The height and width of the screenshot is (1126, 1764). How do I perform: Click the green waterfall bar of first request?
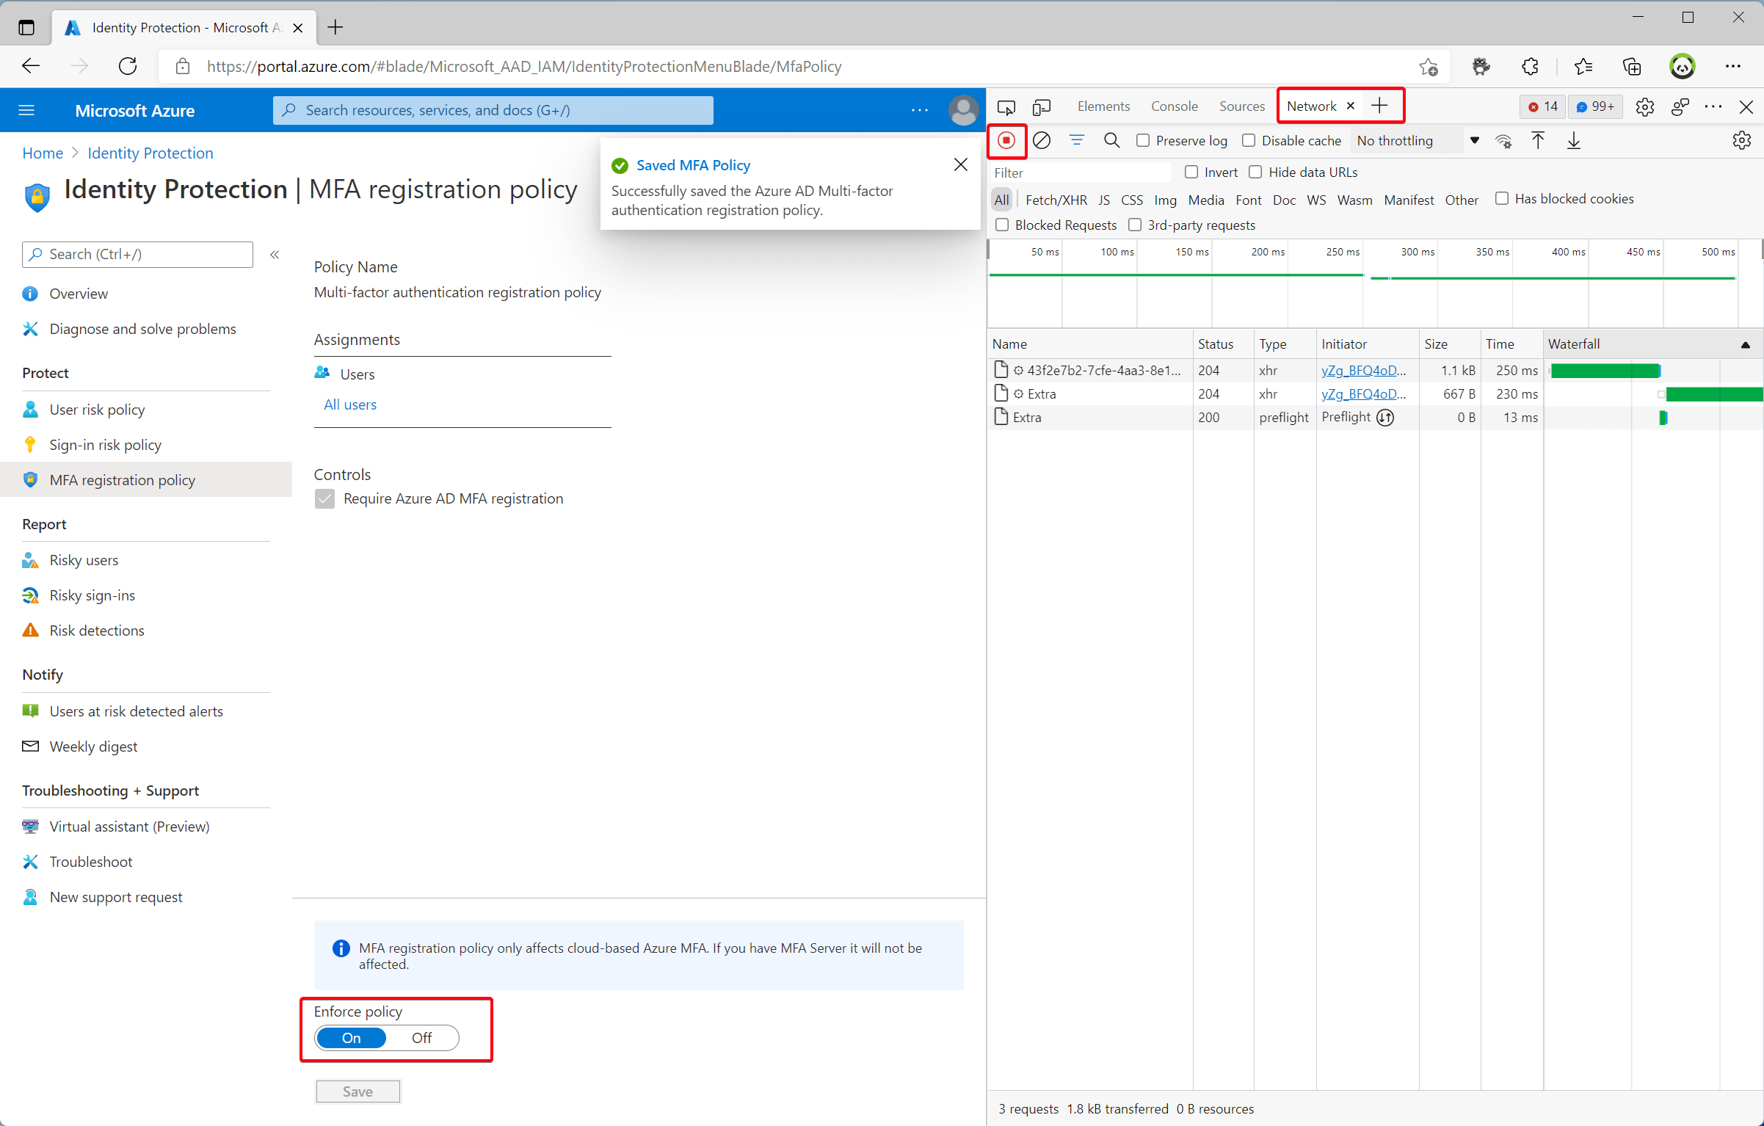(x=1605, y=371)
